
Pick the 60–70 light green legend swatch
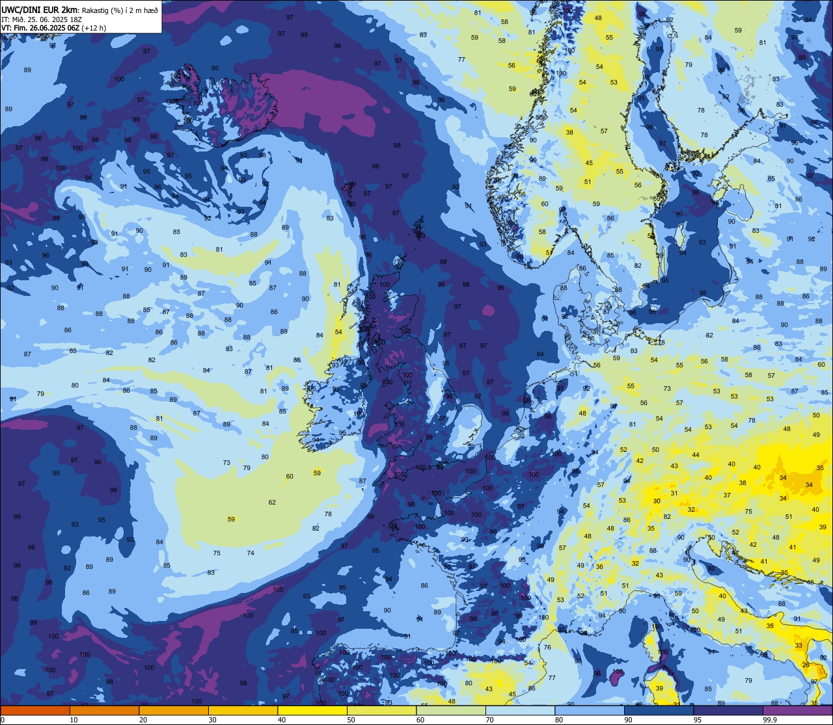(451, 710)
